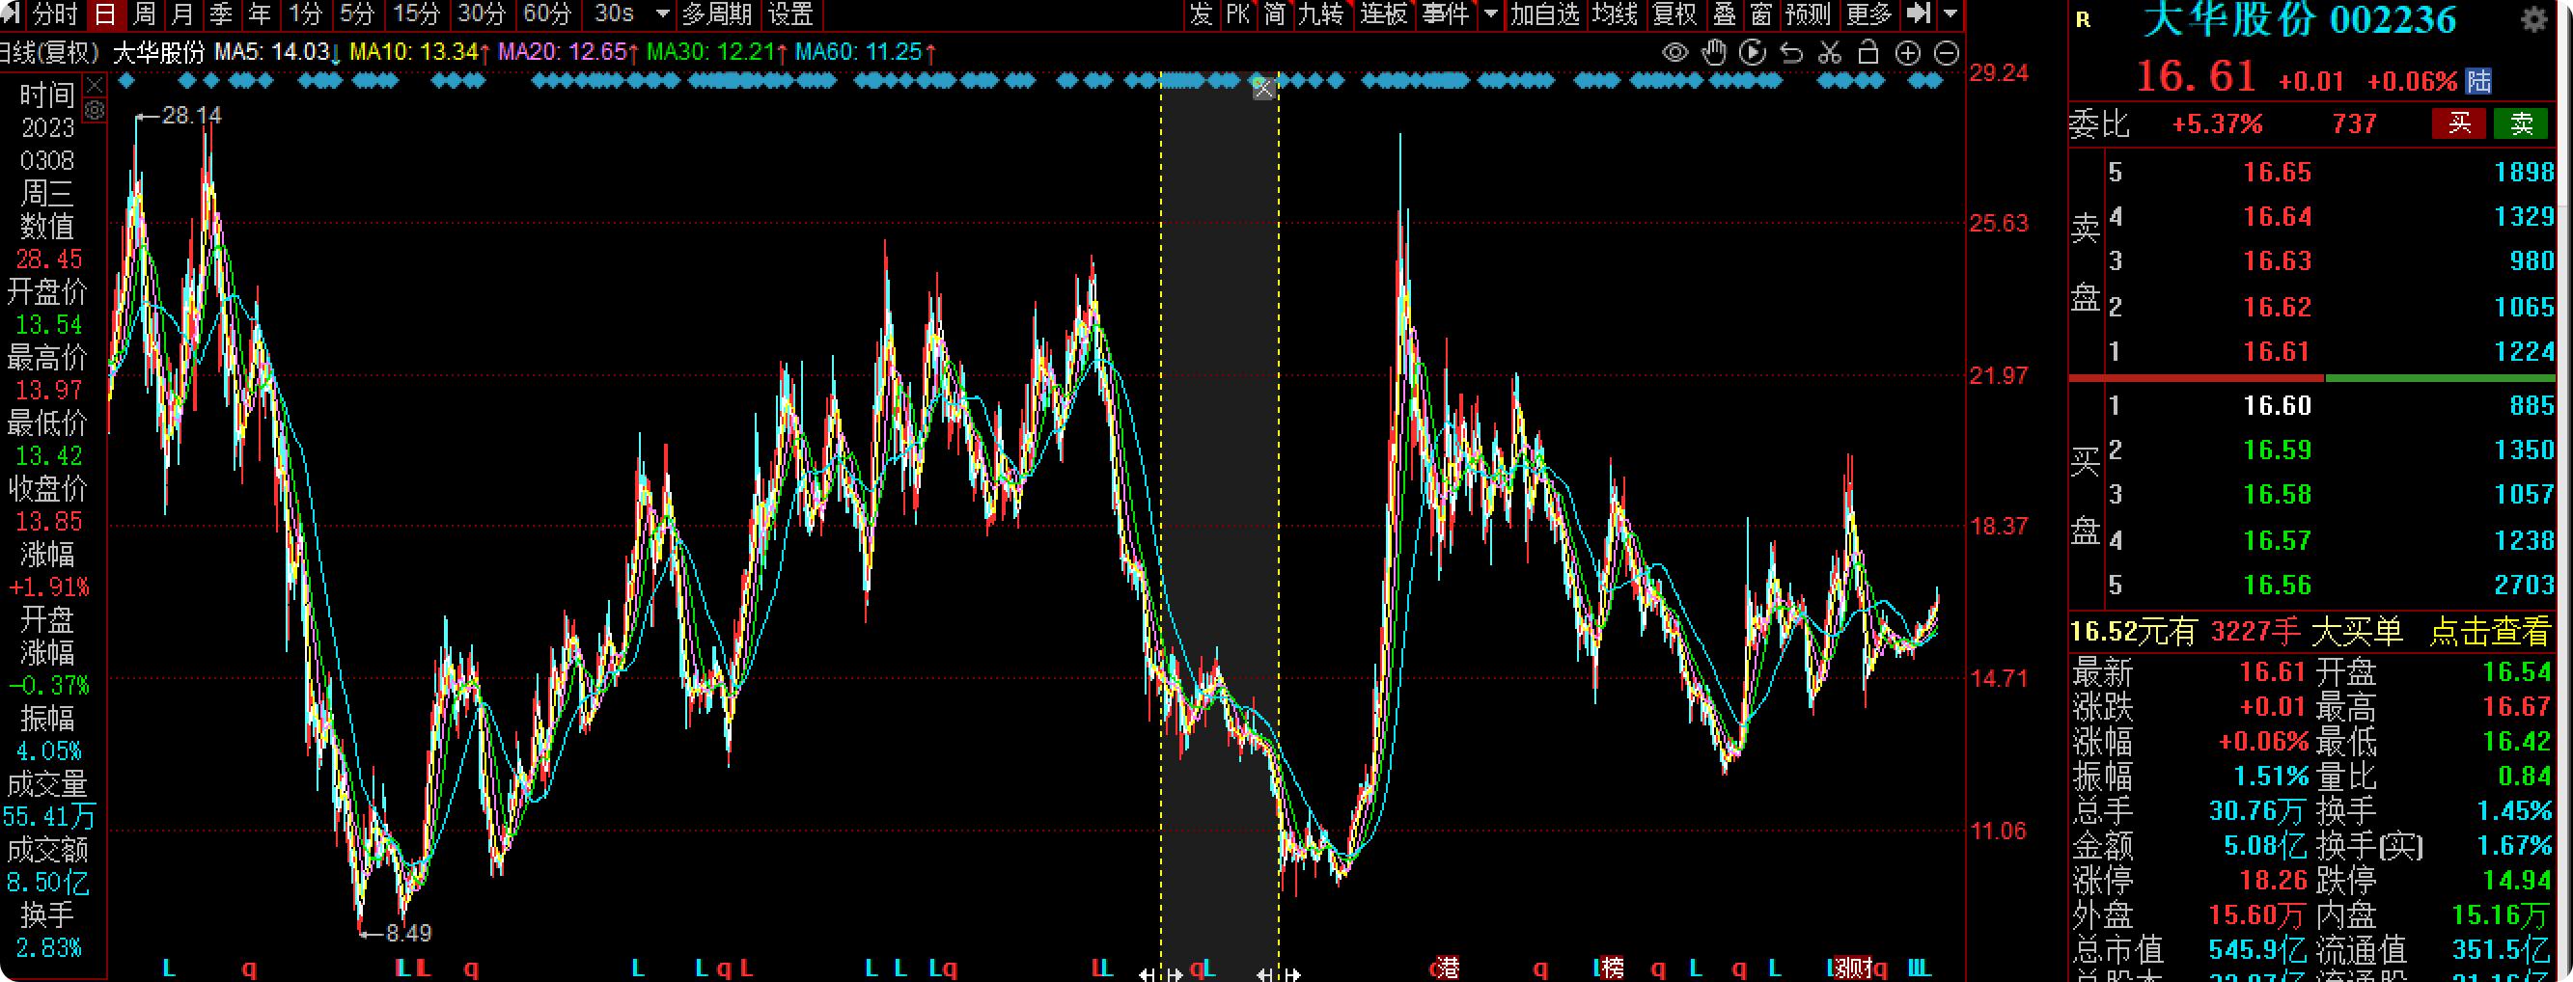2573x982 pixels.
Task: Open the 多周期 multi-period view
Action: point(716,14)
